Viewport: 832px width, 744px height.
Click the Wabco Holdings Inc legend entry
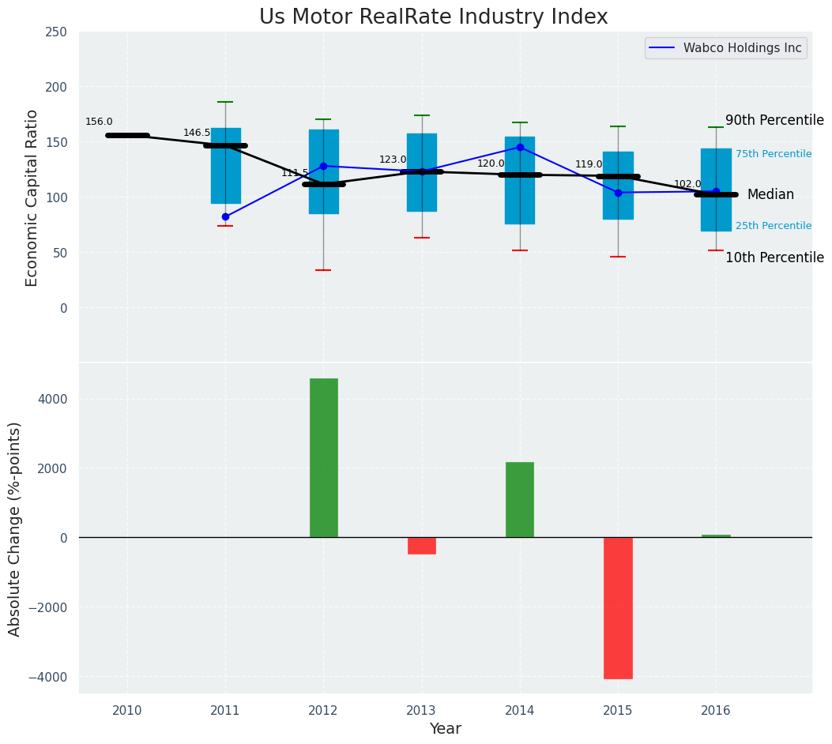[x=726, y=48]
